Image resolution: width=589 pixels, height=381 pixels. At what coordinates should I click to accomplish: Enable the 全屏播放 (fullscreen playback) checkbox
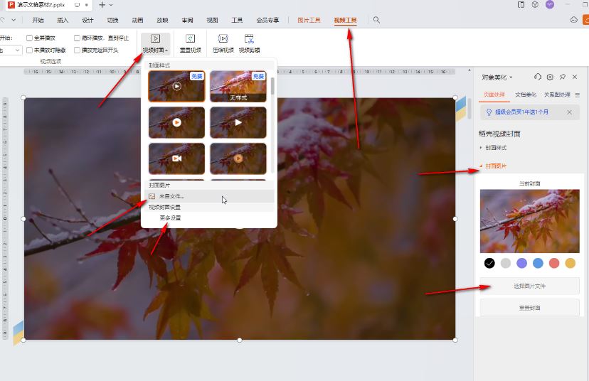click(29, 38)
